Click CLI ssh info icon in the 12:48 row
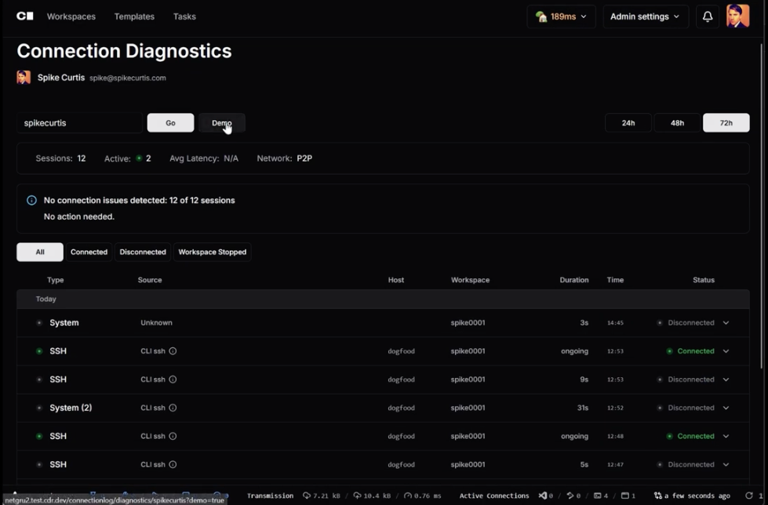Viewport: 768px width, 505px height. [x=173, y=436]
